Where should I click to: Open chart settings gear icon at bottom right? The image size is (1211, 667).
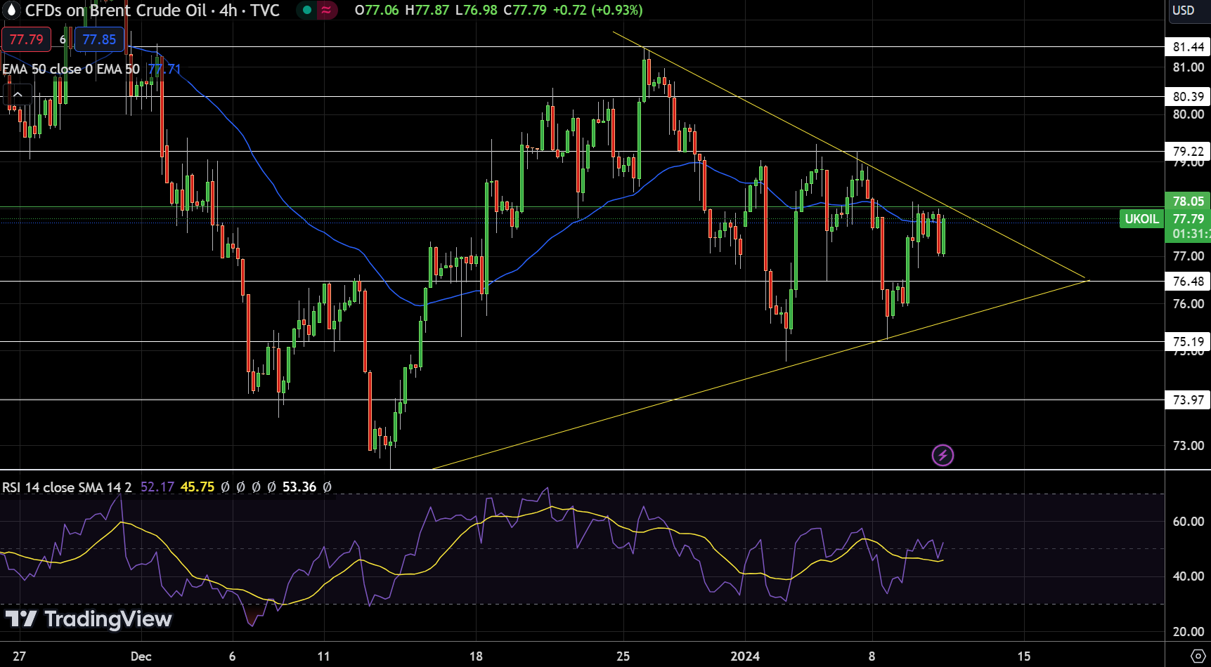coord(1198,656)
